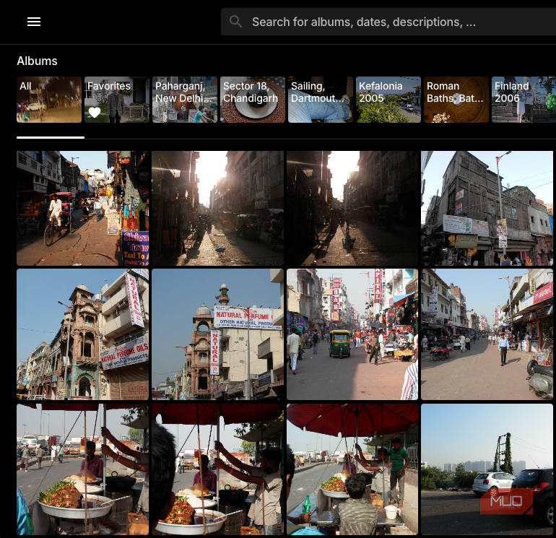Open the hamburger navigation menu

[x=34, y=22]
